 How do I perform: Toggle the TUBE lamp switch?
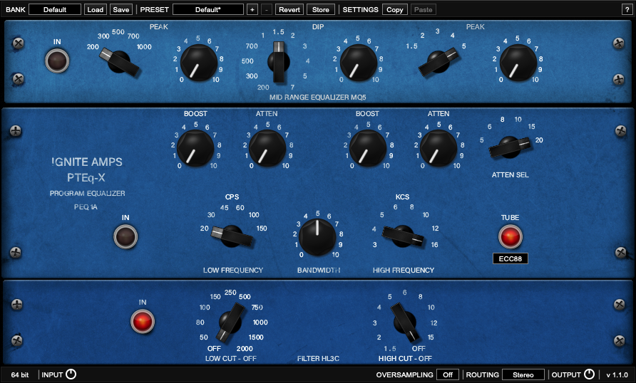tap(510, 236)
